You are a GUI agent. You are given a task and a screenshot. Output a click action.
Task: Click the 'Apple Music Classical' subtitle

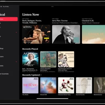coord(91,23)
